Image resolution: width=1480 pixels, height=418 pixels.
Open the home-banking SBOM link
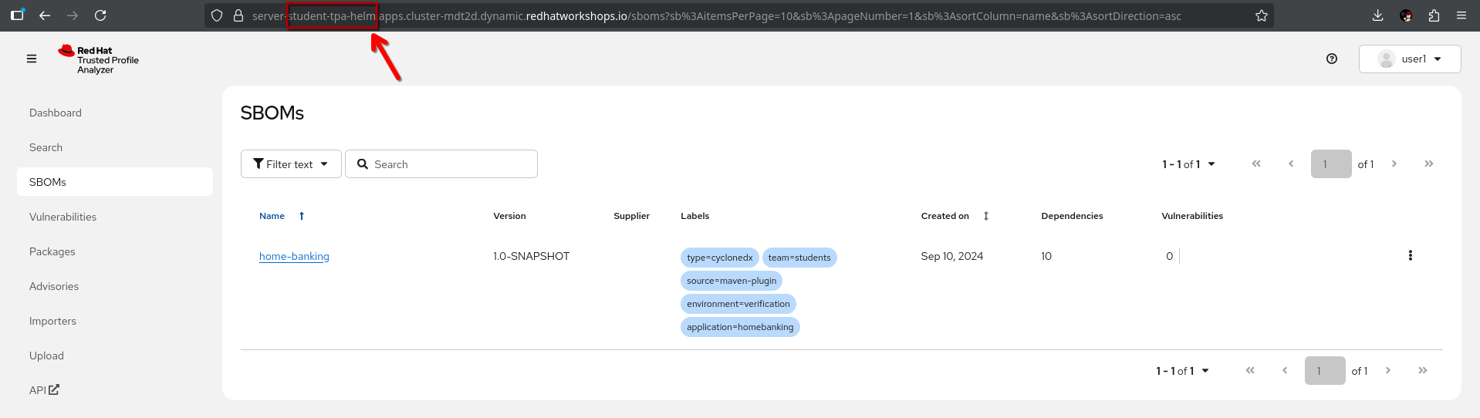pyautogui.click(x=294, y=256)
